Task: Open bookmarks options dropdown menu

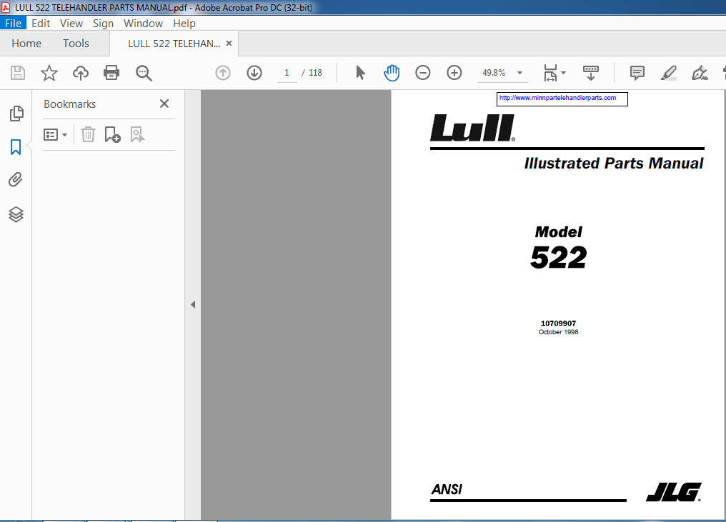Action: [55, 135]
